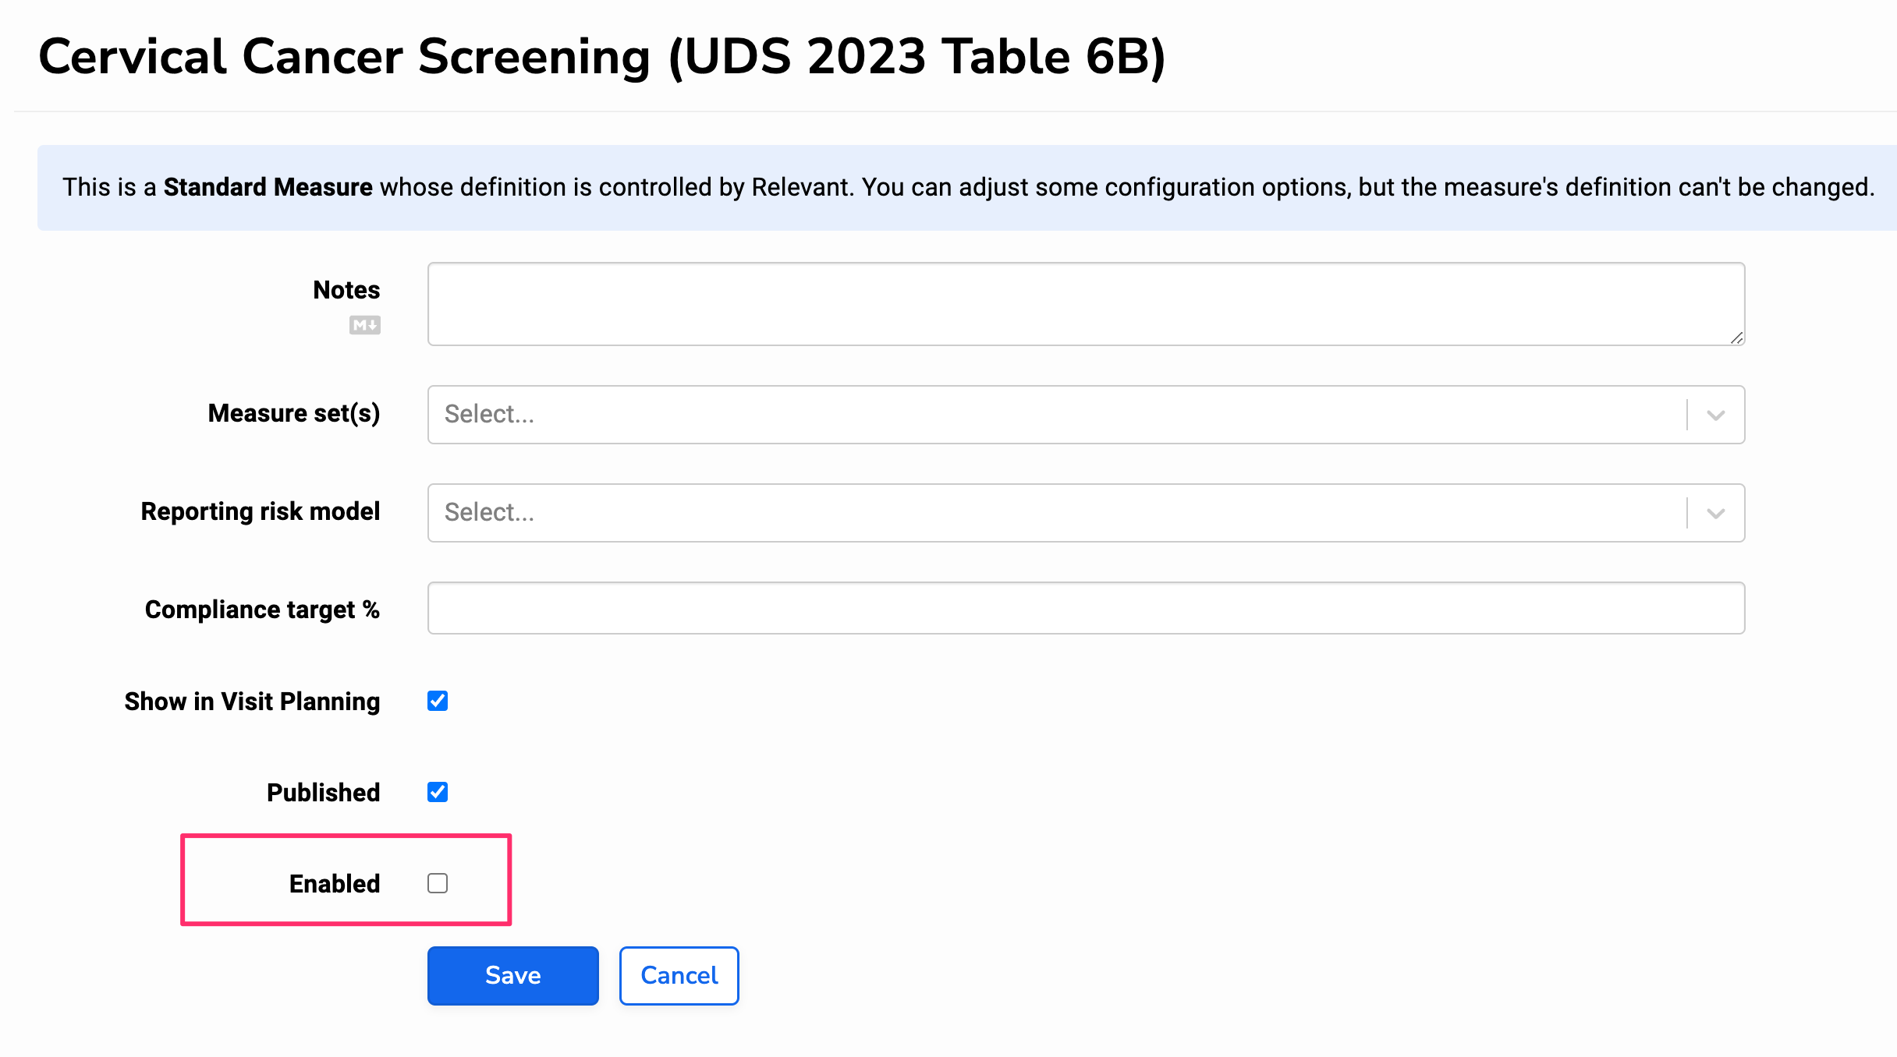Click the Reporting risk model dropdown arrow

tap(1714, 513)
